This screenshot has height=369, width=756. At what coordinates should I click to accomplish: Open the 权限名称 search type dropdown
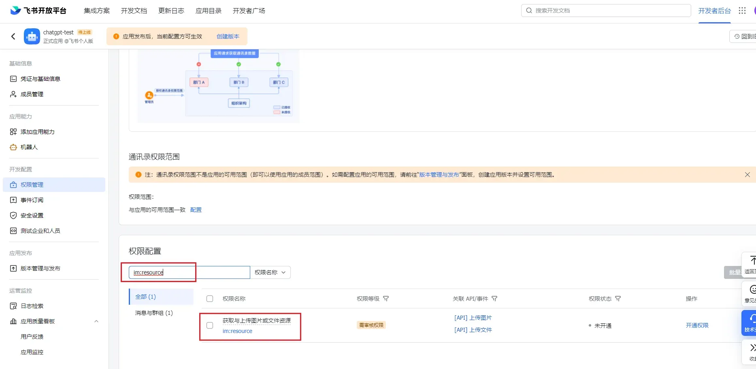[270, 272]
